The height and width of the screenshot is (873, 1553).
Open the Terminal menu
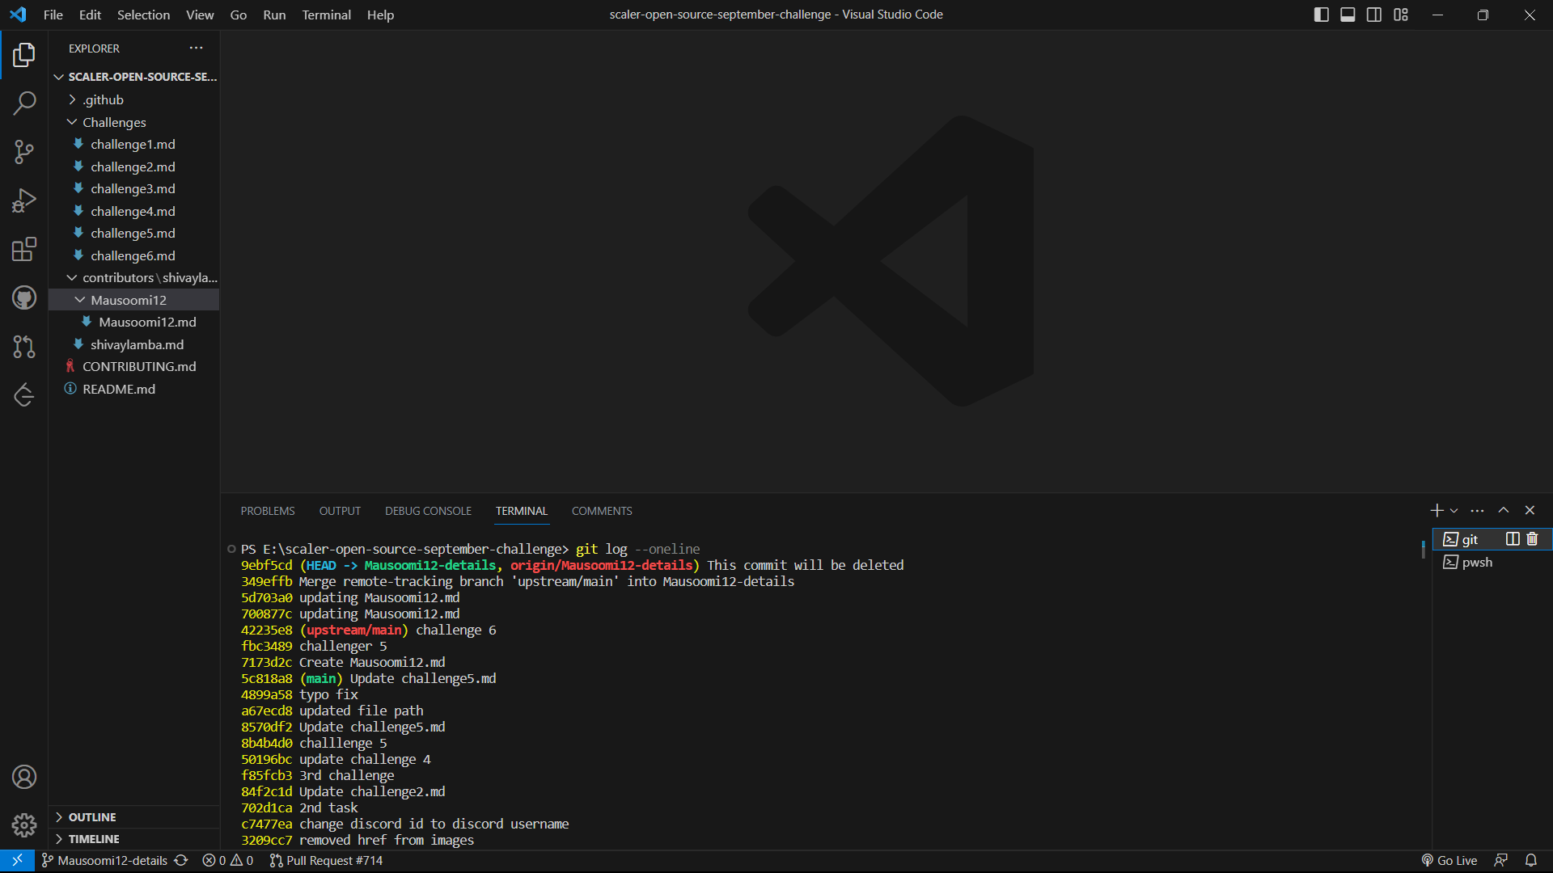[326, 15]
